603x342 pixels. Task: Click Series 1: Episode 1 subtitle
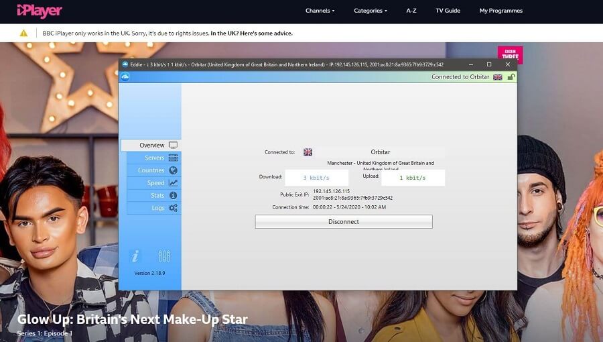45,333
